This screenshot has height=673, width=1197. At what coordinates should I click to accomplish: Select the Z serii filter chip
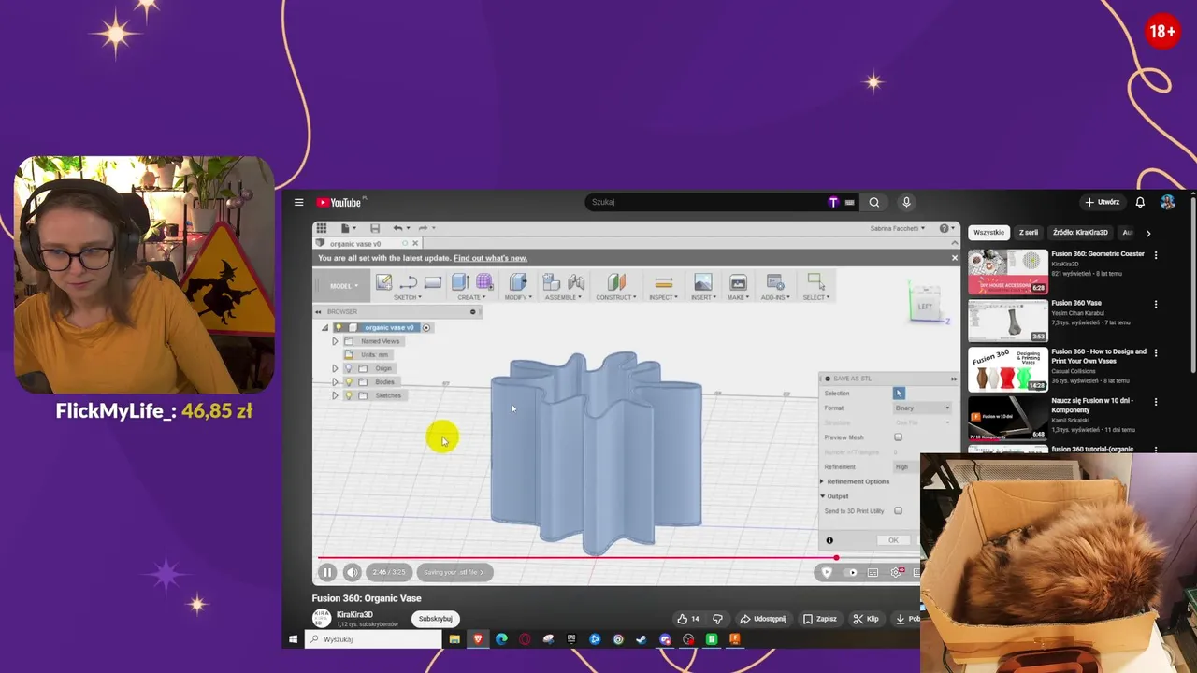[x=1029, y=233]
